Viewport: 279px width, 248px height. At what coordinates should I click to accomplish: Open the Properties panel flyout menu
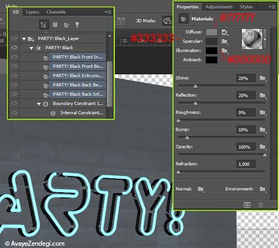(272, 7)
